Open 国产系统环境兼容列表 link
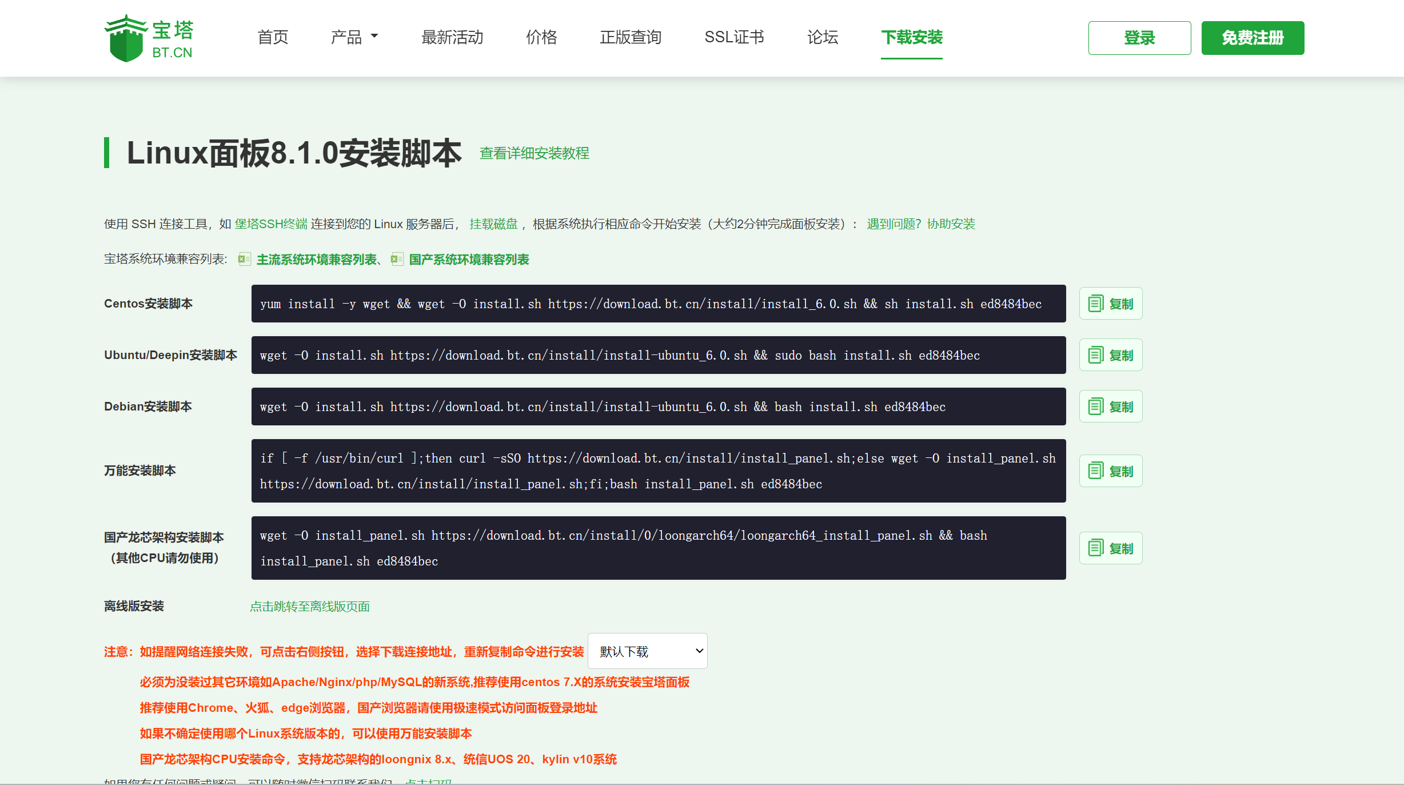 [469, 260]
